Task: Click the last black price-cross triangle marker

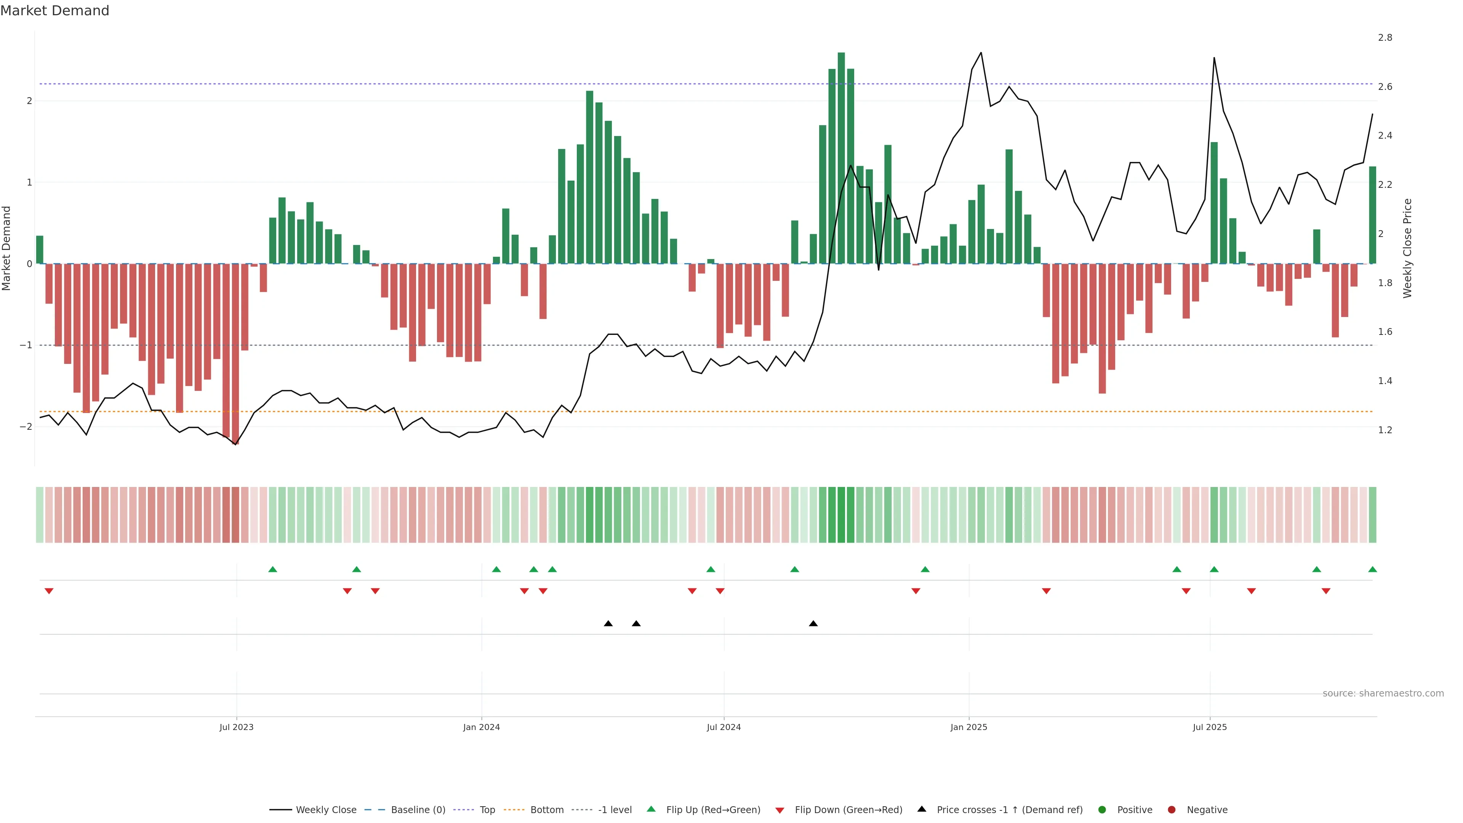Action: (x=813, y=624)
